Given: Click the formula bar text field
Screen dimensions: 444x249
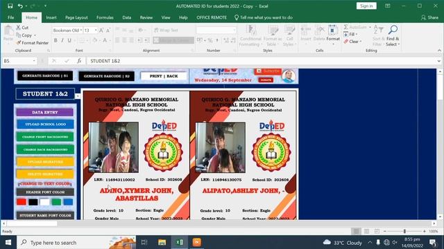Looking at the screenshot, I should pyautogui.click(x=262, y=61).
